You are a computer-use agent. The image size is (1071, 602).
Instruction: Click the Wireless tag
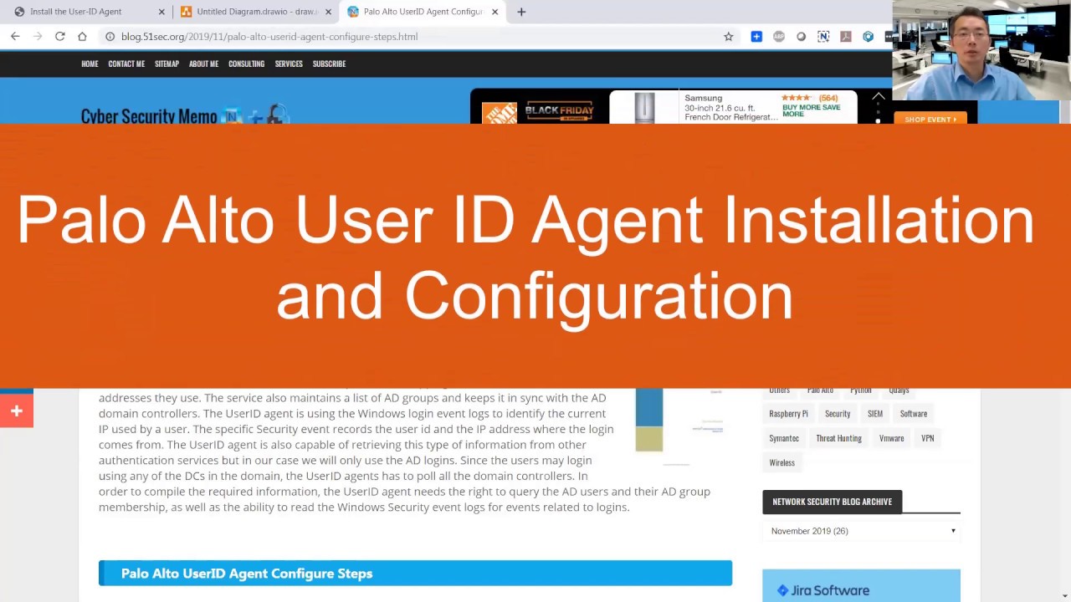782,462
